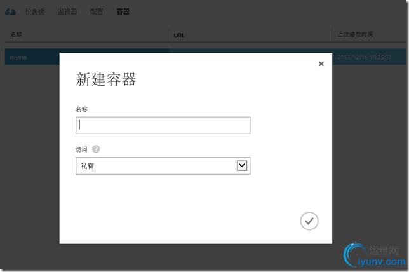Click into the 名称 text field
409x272 pixels.
(x=163, y=125)
